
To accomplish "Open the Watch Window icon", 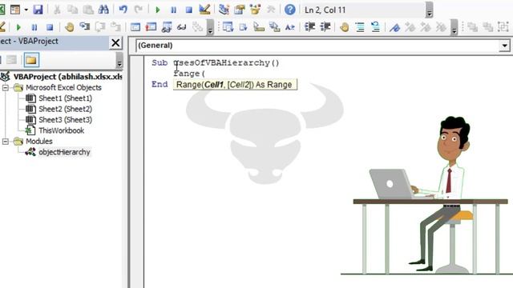I will (167, 27).
